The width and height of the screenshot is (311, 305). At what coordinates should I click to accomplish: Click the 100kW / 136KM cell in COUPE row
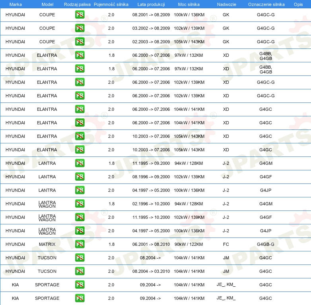189,15
